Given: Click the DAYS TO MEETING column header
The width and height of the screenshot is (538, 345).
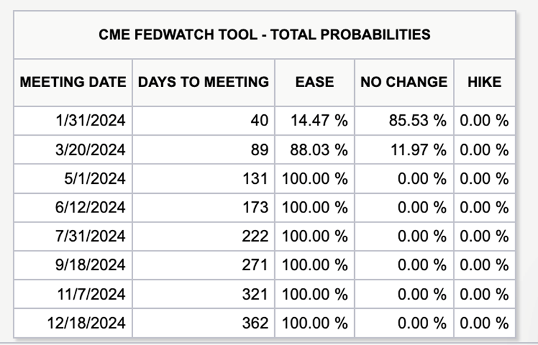Looking at the screenshot, I should (x=203, y=83).
